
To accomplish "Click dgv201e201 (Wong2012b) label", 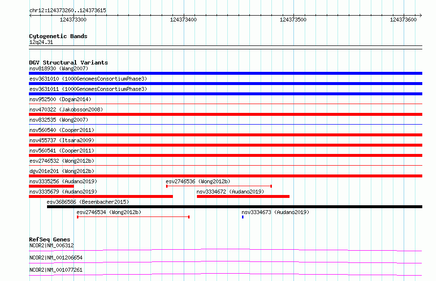I will [x=62, y=171].
